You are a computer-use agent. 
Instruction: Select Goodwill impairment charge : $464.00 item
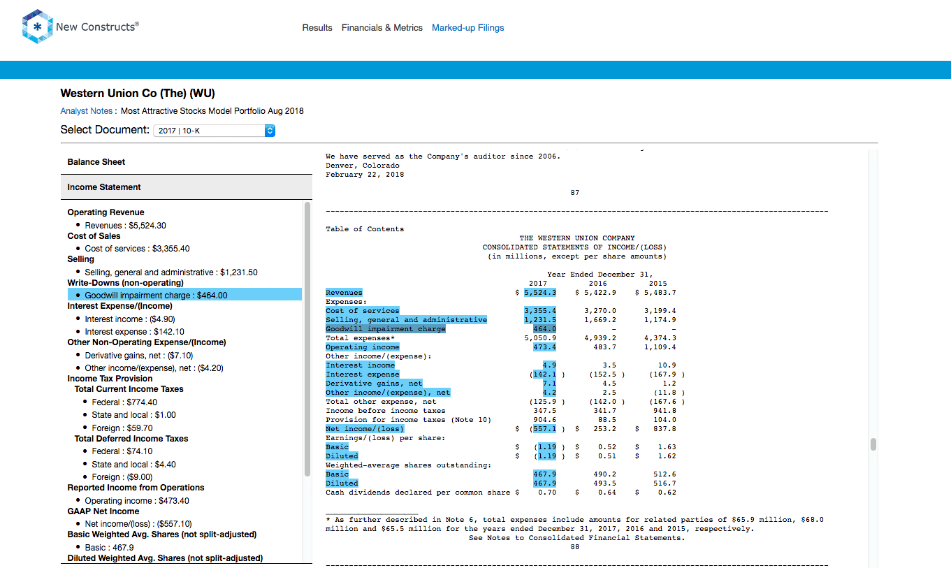pyautogui.click(x=184, y=296)
